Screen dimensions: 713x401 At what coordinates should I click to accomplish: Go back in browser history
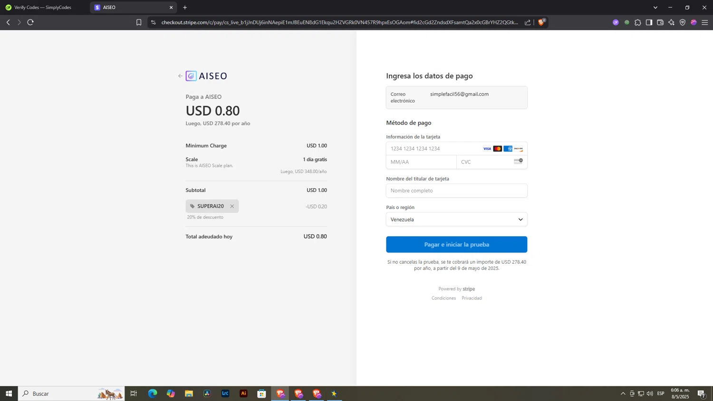pyautogui.click(x=8, y=22)
